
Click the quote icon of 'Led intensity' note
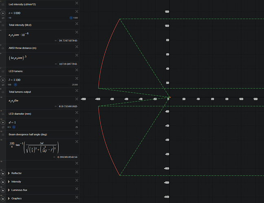(x=3, y=4)
